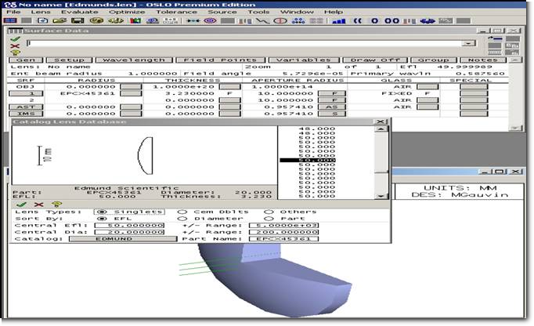Viewport: 534px width, 326px height.
Task: Click the red X cancel icon in Surface Data
Action: click(x=16, y=46)
